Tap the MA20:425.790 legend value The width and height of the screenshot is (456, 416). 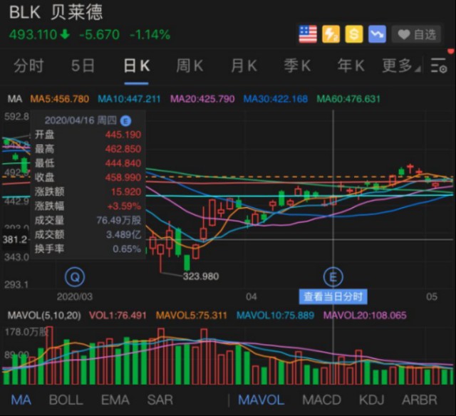(x=202, y=99)
